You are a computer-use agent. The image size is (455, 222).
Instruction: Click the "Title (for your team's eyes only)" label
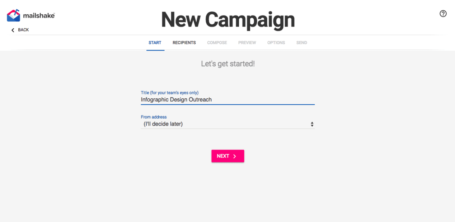point(170,93)
